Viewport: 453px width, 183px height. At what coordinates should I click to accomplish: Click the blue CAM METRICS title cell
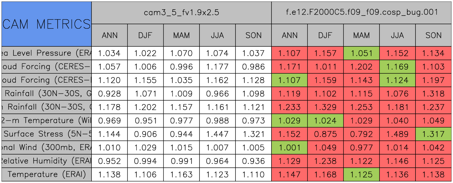[x=46, y=24]
